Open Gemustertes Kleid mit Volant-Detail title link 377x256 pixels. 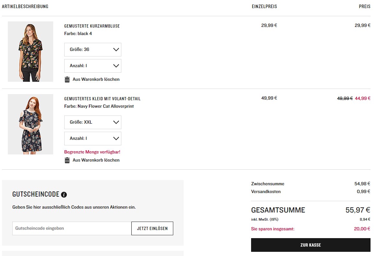tap(102, 99)
